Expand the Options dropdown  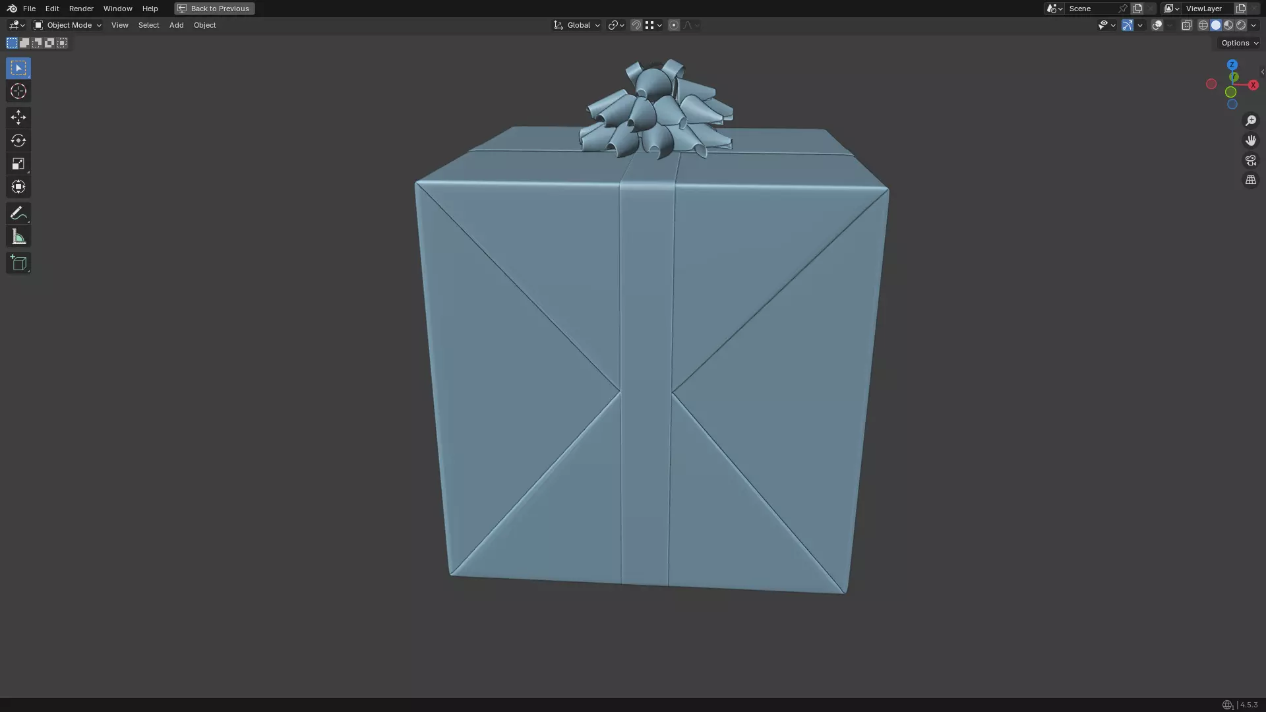tap(1239, 43)
